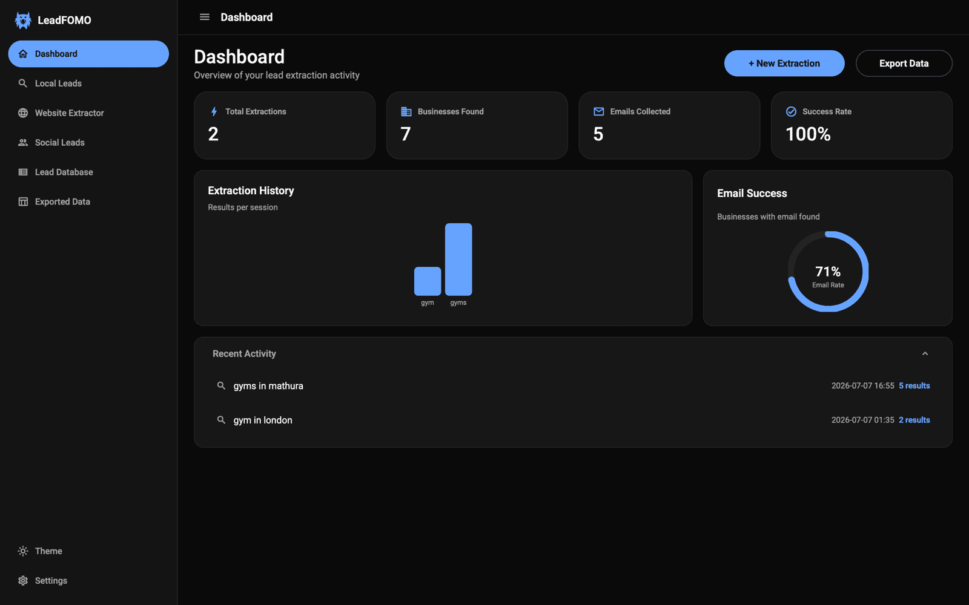Click the Local Leads magnifier icon
The width and height of the screenshot is (969, 605).
[23, 83]
